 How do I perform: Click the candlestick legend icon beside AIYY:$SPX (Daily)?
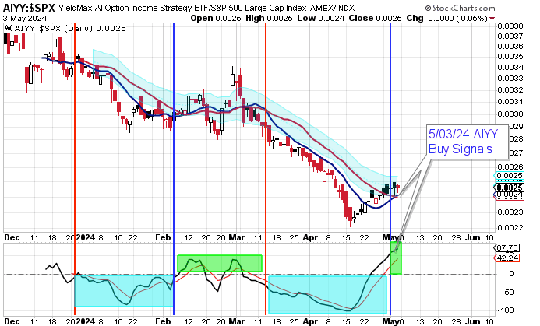click(x=7, y=27)
